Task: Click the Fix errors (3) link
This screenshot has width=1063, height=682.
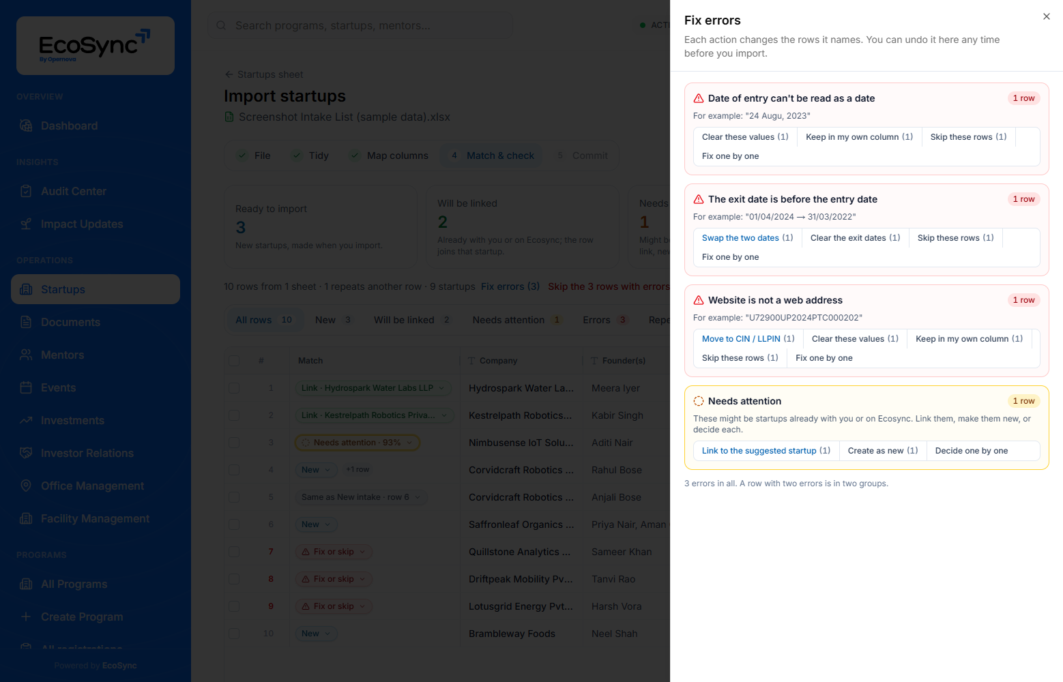Action: point(510,286)
